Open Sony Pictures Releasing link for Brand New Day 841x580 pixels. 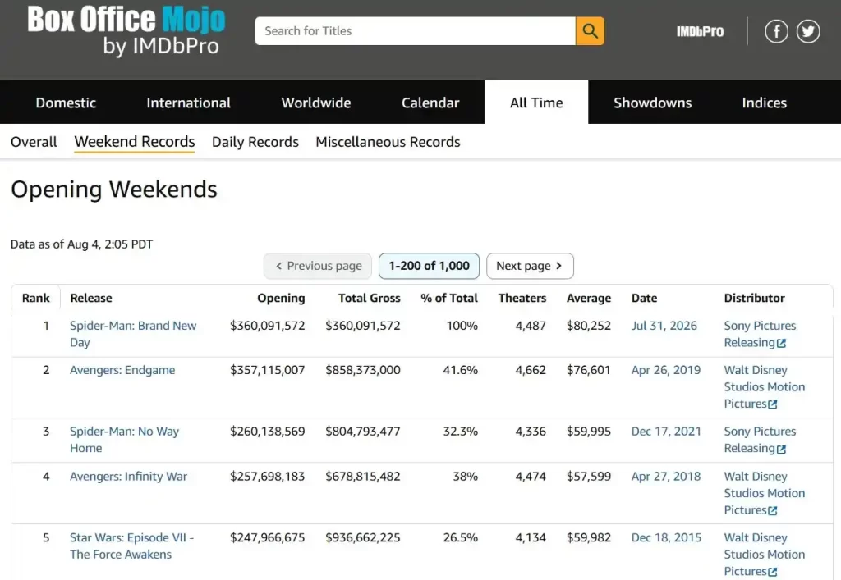[x=760, y=334]
